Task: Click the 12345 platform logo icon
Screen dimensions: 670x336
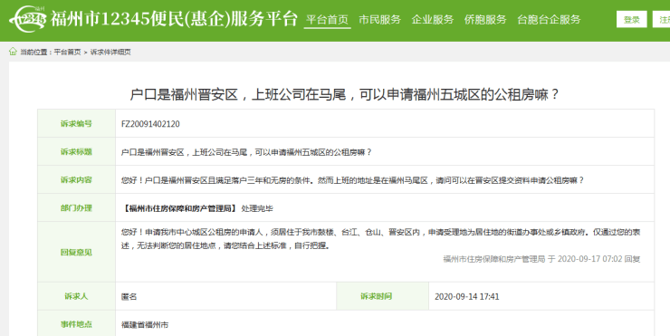Action: [28, 19]
